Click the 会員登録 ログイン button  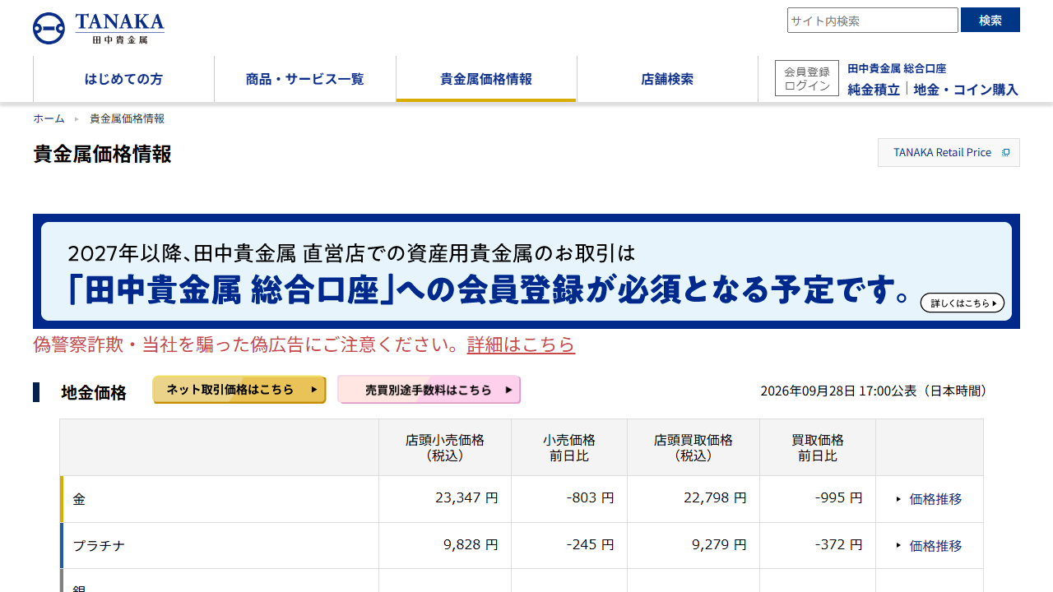click(807, 78)
